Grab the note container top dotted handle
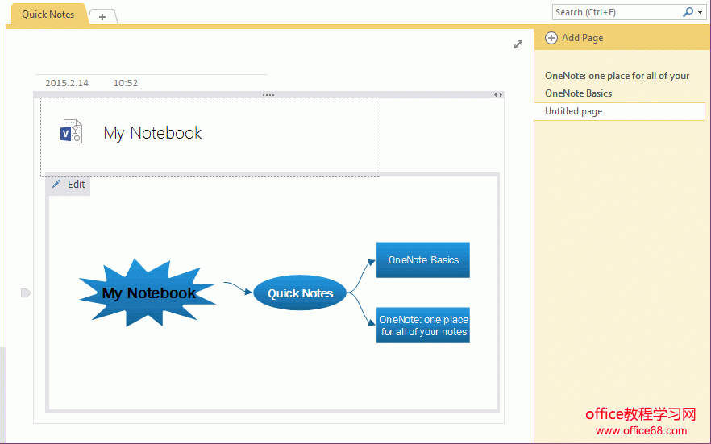The image size is (711, 444). click(x=268, y=95)
